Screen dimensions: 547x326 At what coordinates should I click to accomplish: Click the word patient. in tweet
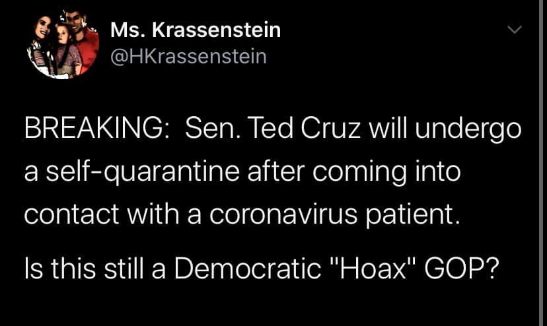point(413,216)
